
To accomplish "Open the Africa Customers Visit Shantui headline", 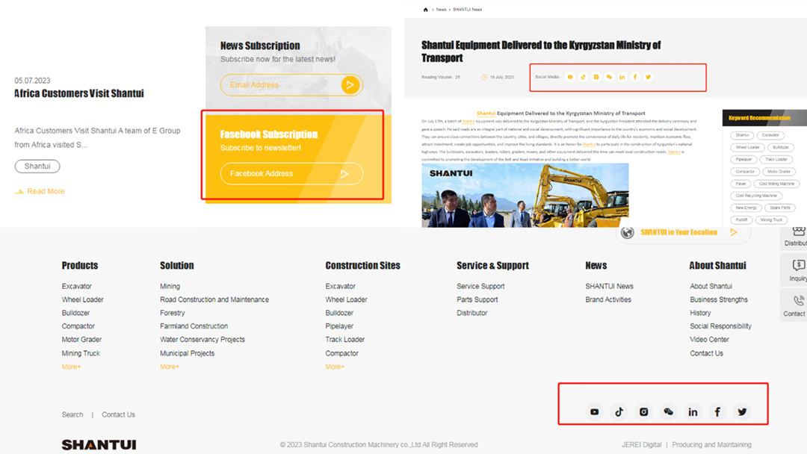I will [x=79, y=93].
